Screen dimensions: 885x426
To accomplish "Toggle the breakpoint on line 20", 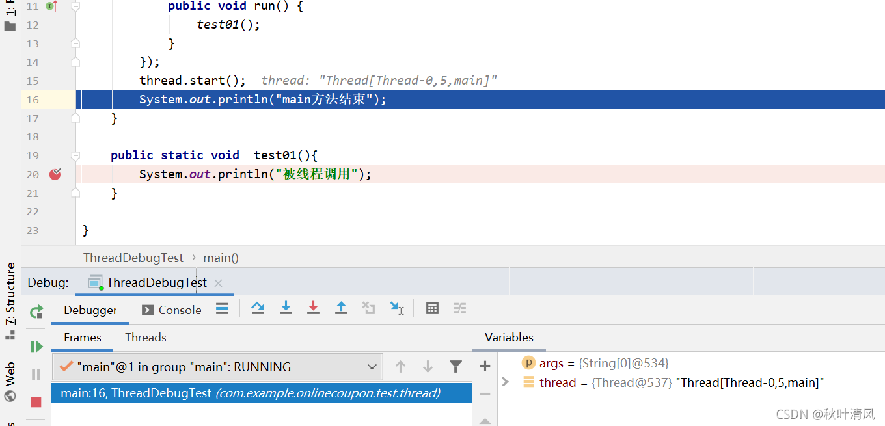I will 55,174.
